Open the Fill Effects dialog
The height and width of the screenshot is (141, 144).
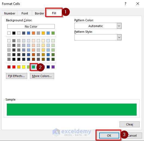point(17,76)
